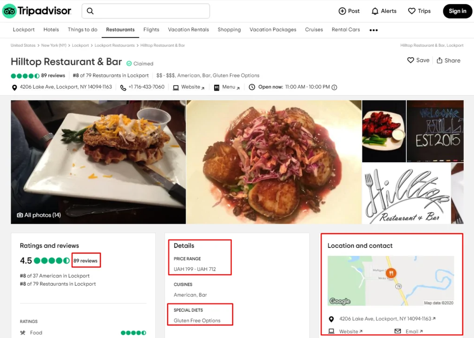View All photos (14) gallery
Image resolution: width=474 pixels, height=338 pixels.
coord(39,215)
